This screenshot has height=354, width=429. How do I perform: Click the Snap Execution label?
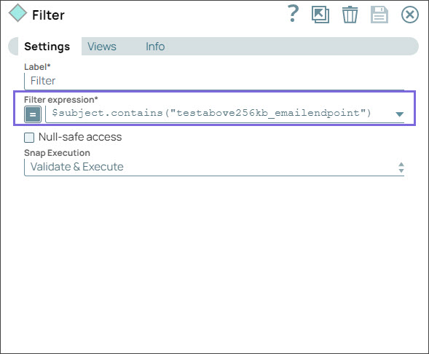coord(57,153)
